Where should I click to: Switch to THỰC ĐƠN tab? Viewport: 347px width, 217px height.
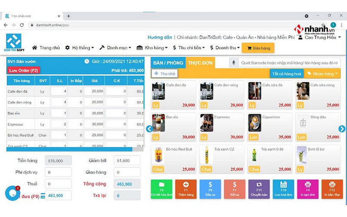(200, 63)
